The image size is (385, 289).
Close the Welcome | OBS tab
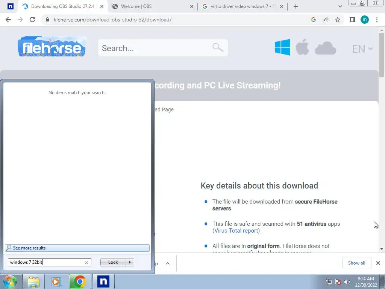click(192, 6)
